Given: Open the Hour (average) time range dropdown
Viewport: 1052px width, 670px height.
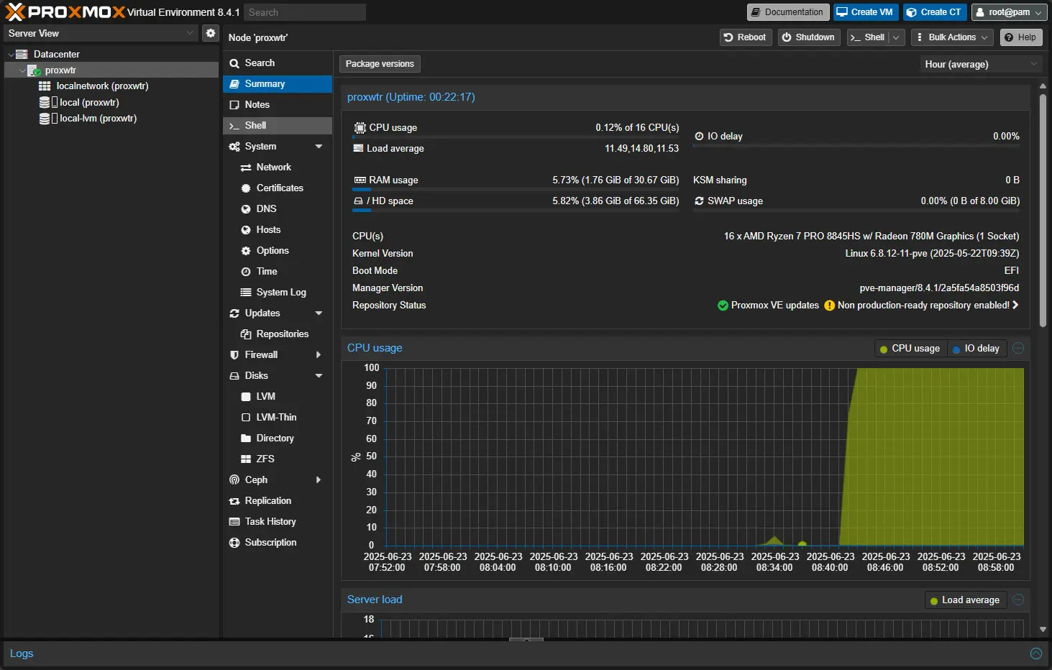Looking at the screenshot, I should (x=979, y=64).
